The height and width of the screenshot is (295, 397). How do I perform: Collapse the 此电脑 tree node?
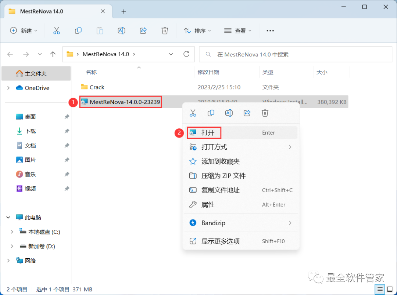[x=8, y=217]
